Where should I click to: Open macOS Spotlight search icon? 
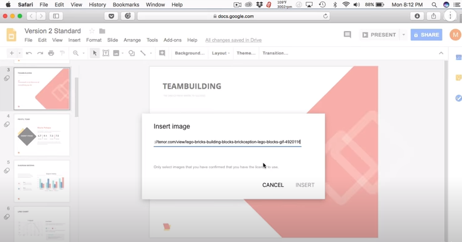(x=434, y=5)
